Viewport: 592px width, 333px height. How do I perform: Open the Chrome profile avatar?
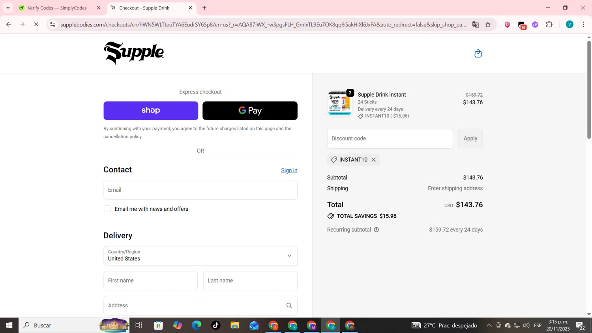(569, 24)
